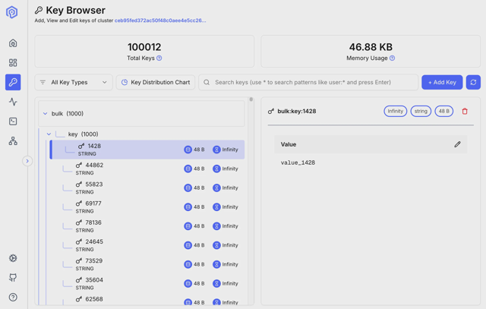Open All Key Types dropdown
486x309 pixels.
[74, 82]
